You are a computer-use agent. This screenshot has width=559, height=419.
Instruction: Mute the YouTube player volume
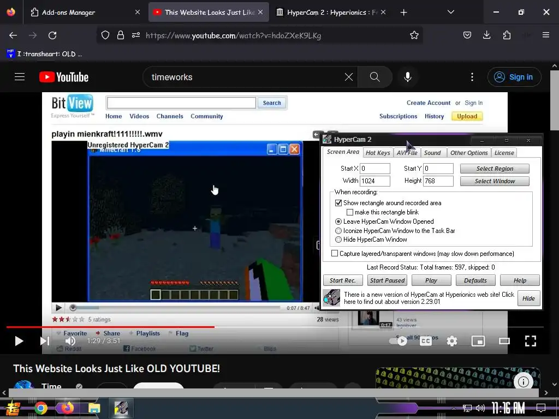70,341
